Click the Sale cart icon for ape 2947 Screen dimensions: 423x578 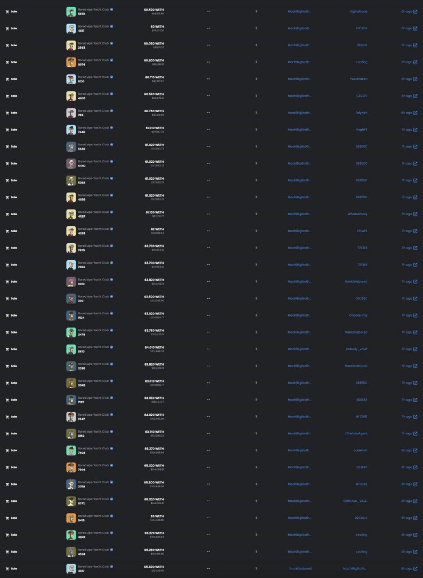(7, 417)
